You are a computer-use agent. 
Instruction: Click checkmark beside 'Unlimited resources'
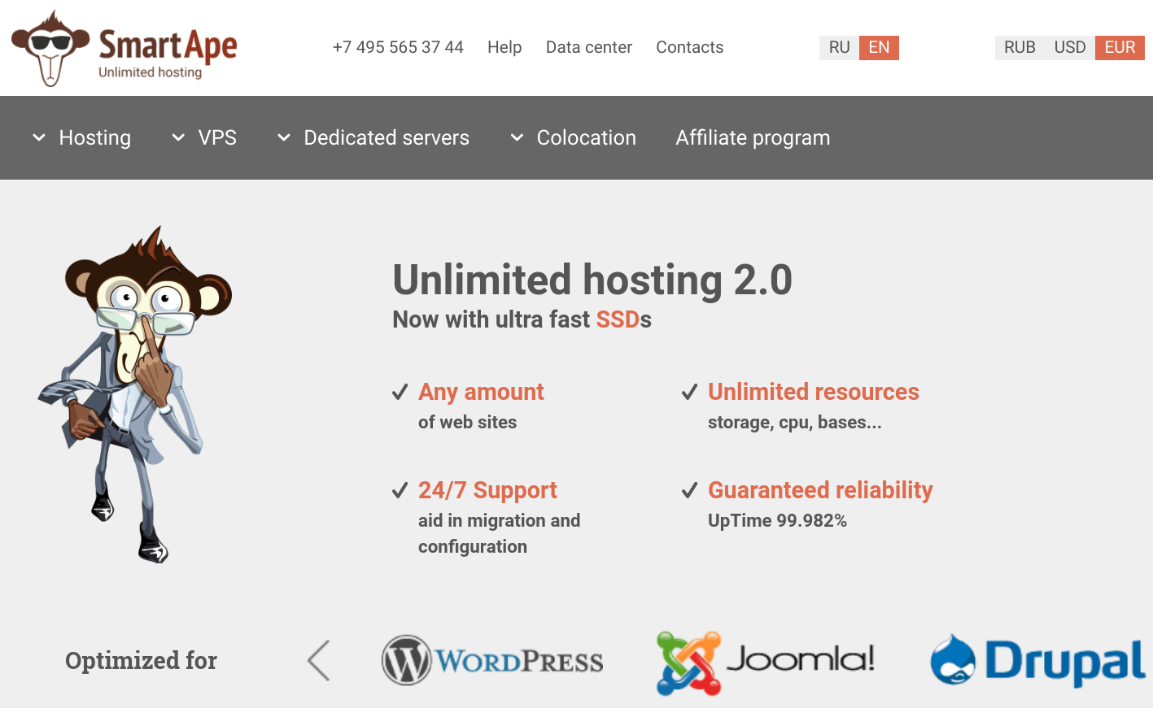coord(689,393)
